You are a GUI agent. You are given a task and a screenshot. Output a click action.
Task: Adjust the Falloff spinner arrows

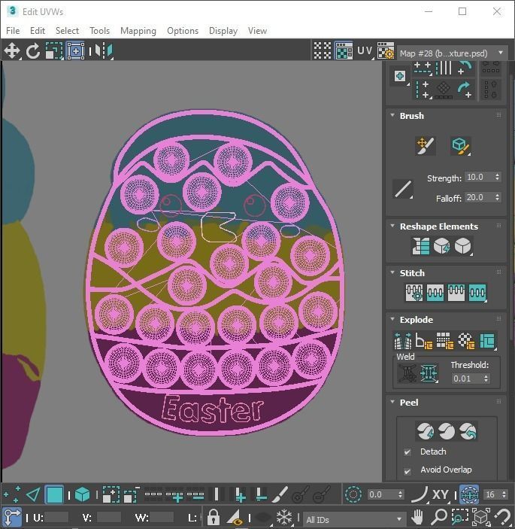[497, 197]
